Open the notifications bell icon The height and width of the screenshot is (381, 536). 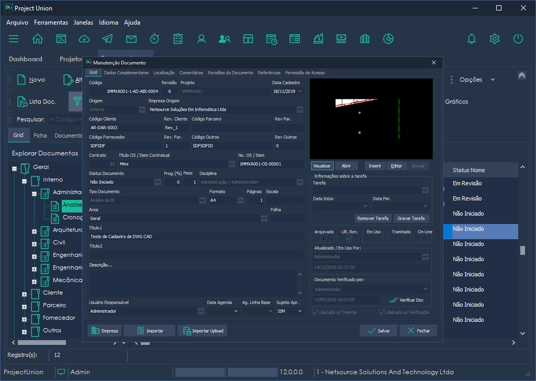click(x=472, y=39)
